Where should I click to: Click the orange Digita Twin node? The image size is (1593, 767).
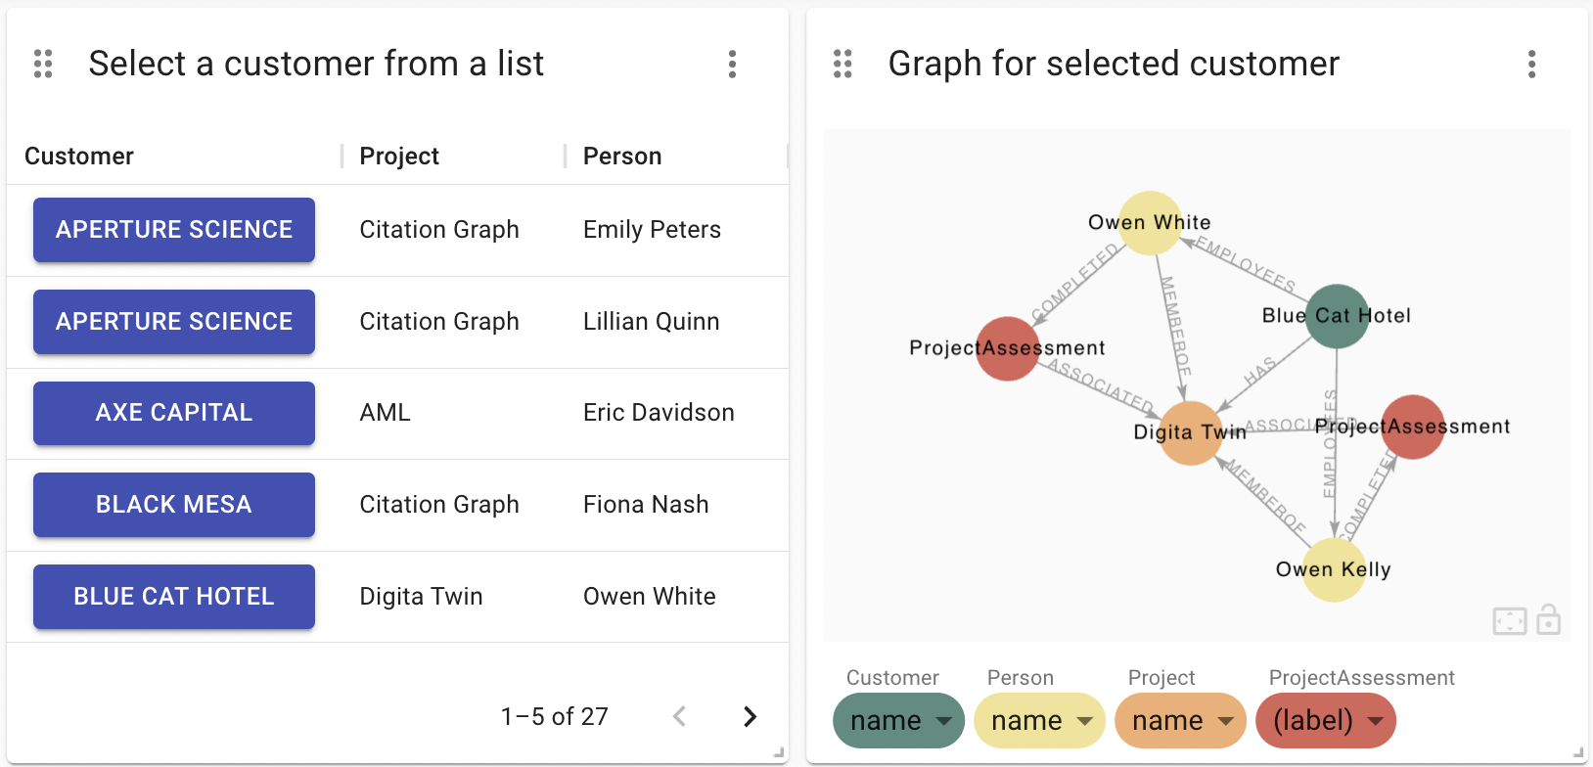(1191, 432)
